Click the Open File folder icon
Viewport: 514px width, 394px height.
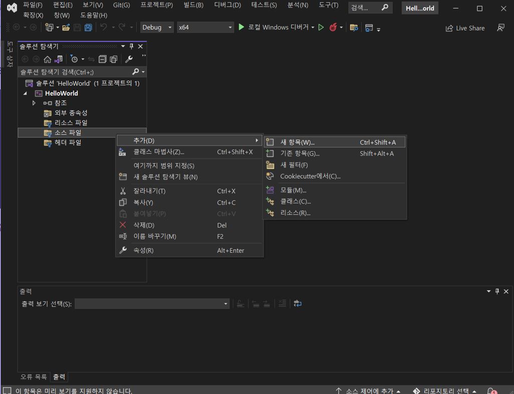[x=66, y=28]
